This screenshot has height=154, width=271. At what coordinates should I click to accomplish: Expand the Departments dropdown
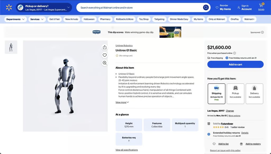15,19
